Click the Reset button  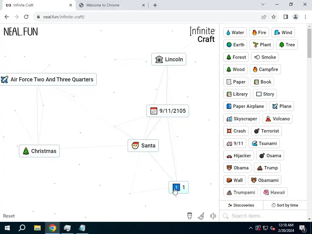9,216
